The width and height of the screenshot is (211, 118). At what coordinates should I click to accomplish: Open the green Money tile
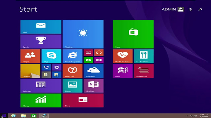point(41,100)
